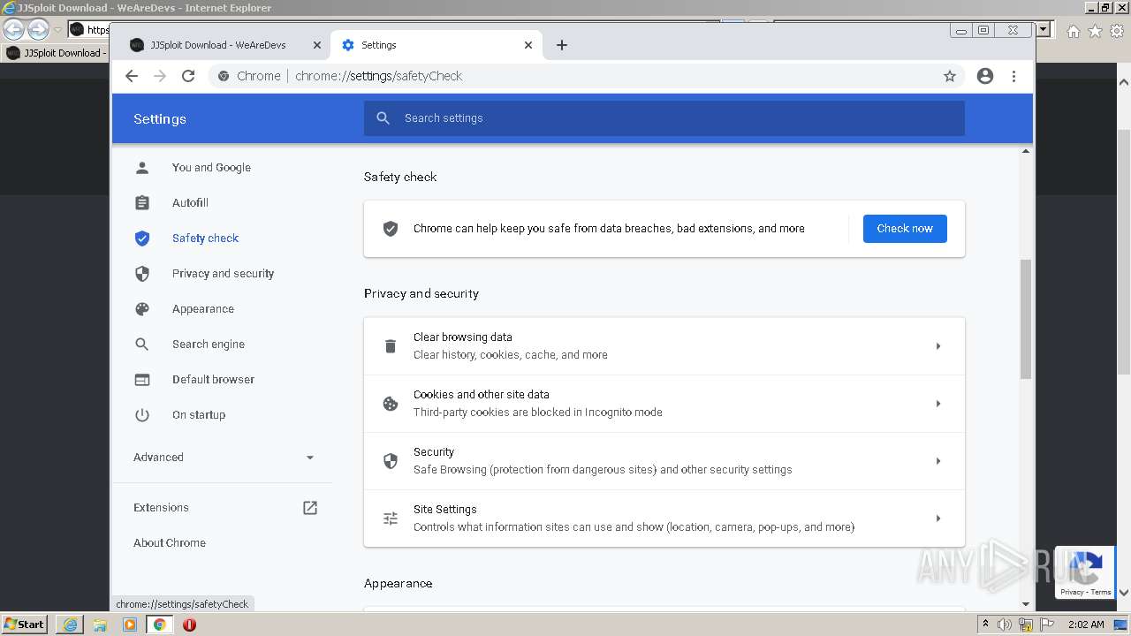
Task: Click the cookie icon for Cookies row
Action: [x=391, y=404]
